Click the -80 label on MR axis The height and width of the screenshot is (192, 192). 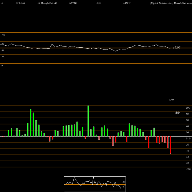[x=187, y=163]
